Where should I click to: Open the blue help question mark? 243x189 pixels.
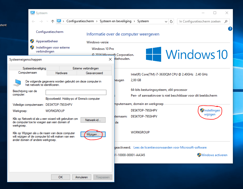[x=230, y=29]
